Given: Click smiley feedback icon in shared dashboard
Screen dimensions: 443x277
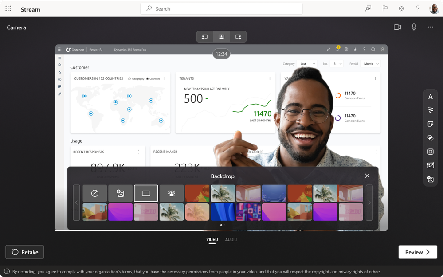Looking at the screenshot, I should tap(373, 49).
